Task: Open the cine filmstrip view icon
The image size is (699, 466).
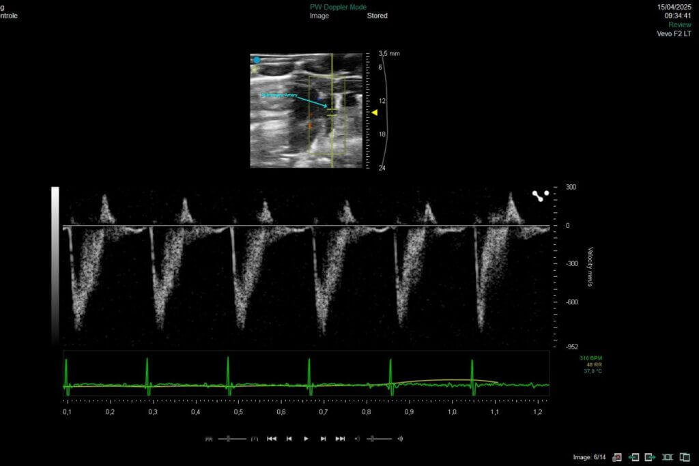Action: click(667, 456)
